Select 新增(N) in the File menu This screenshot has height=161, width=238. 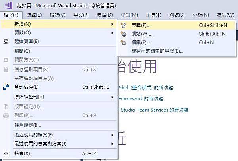pos(59,24)
